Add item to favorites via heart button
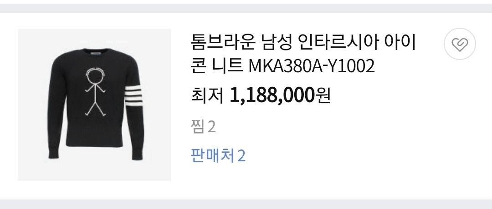492x209 pixels. (460, 44)
